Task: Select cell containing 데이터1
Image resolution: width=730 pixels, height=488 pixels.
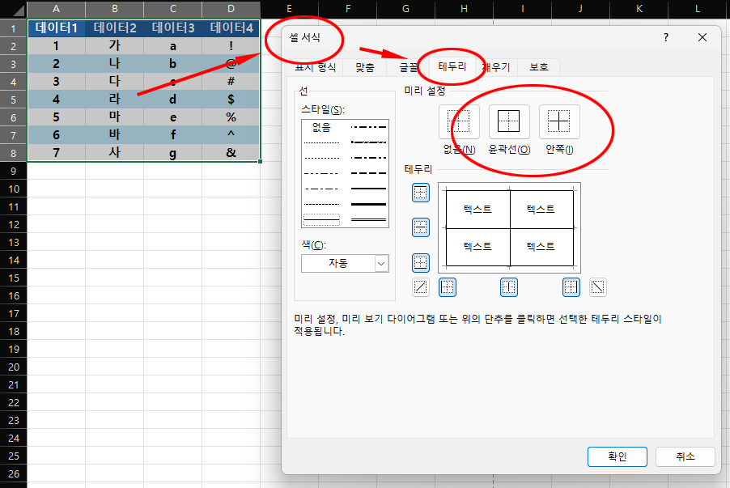Action: tap(57, 28)
